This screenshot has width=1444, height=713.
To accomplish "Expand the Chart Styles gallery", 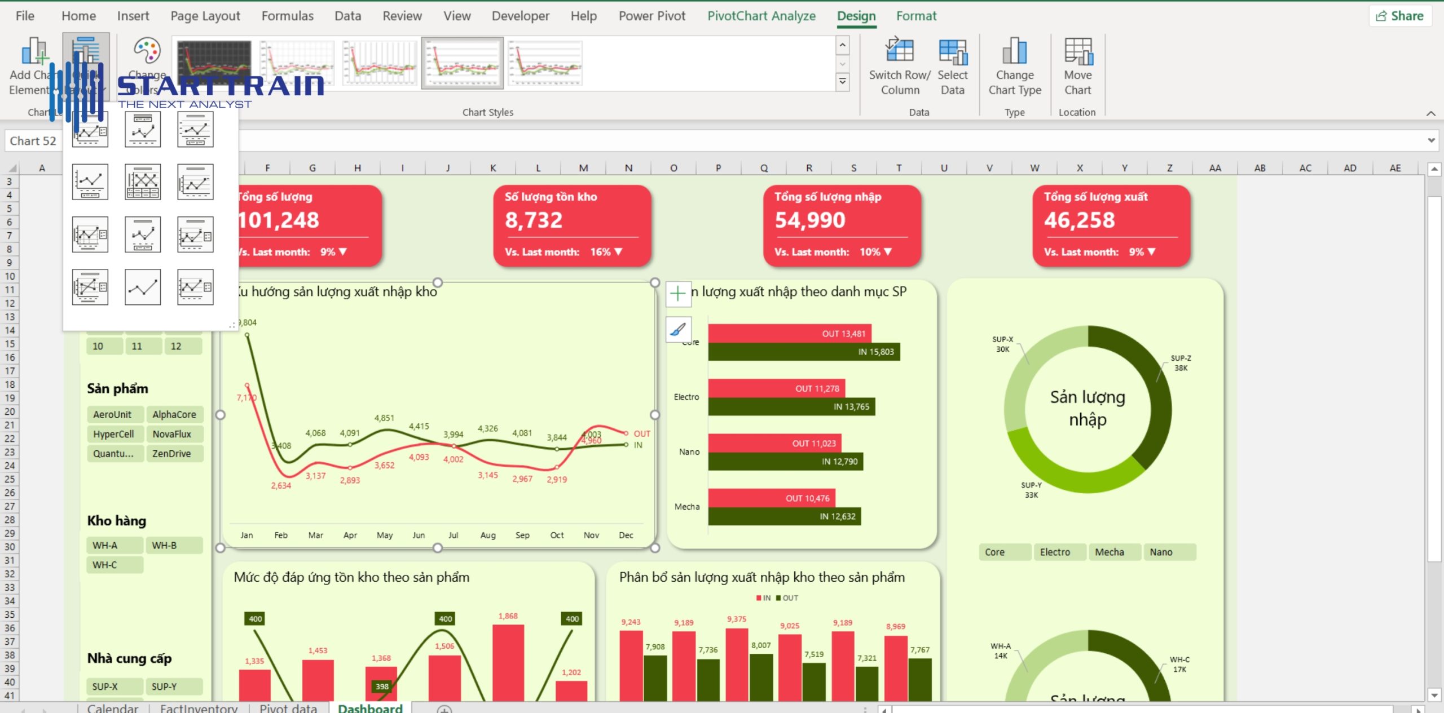I will coord(842,82).
